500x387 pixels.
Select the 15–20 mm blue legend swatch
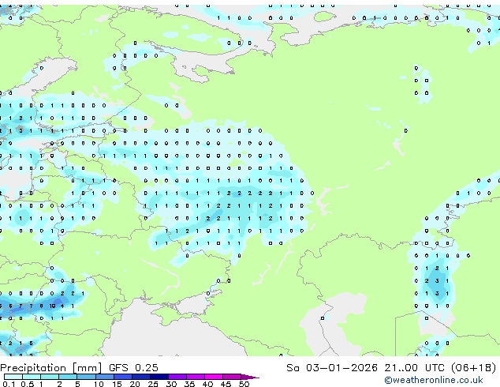[x=123, y=377]
